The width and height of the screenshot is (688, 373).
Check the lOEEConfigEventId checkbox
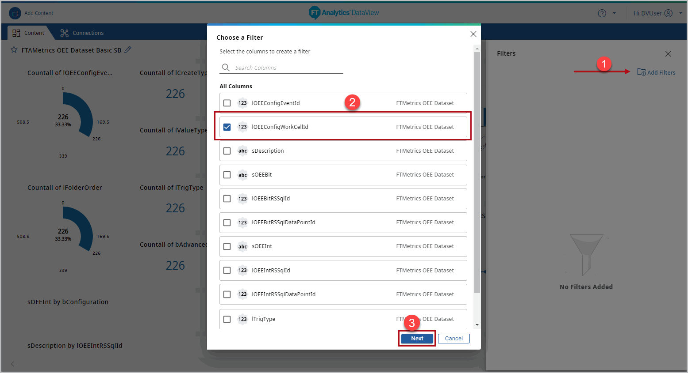click(227, 103)
